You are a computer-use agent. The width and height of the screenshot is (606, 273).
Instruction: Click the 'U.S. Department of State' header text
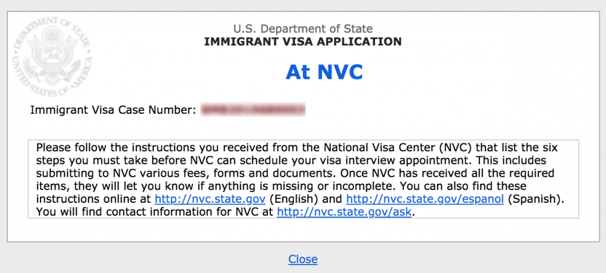coord(302,28)
